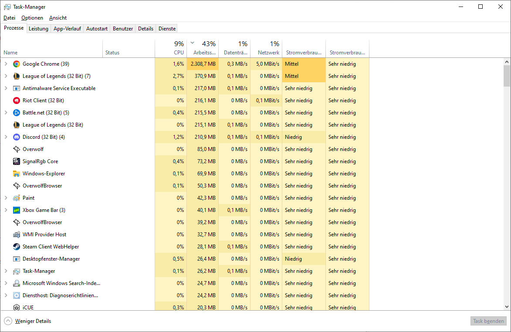
Task: Sort processes by CPU column header
Action: tap(171, 48)
